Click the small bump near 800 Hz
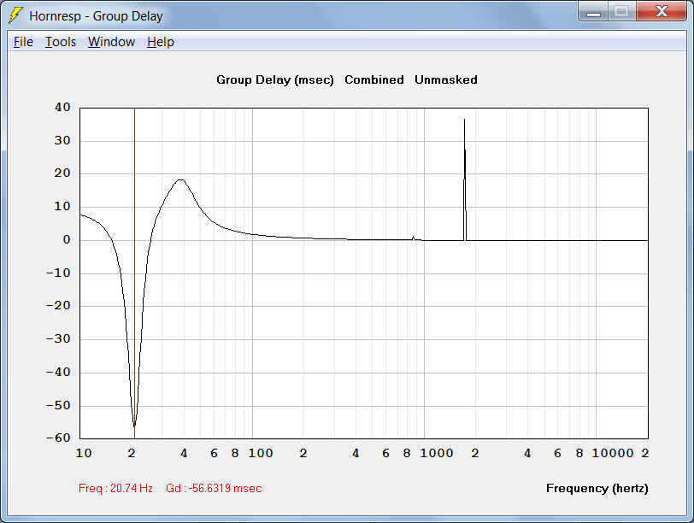 pos(413,238)
